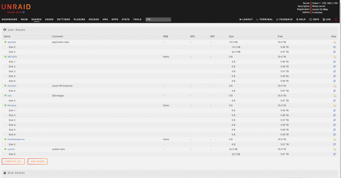341x178 pixels.
Task: Browse the isos share folder icon
Action: (x=335, y=96)
